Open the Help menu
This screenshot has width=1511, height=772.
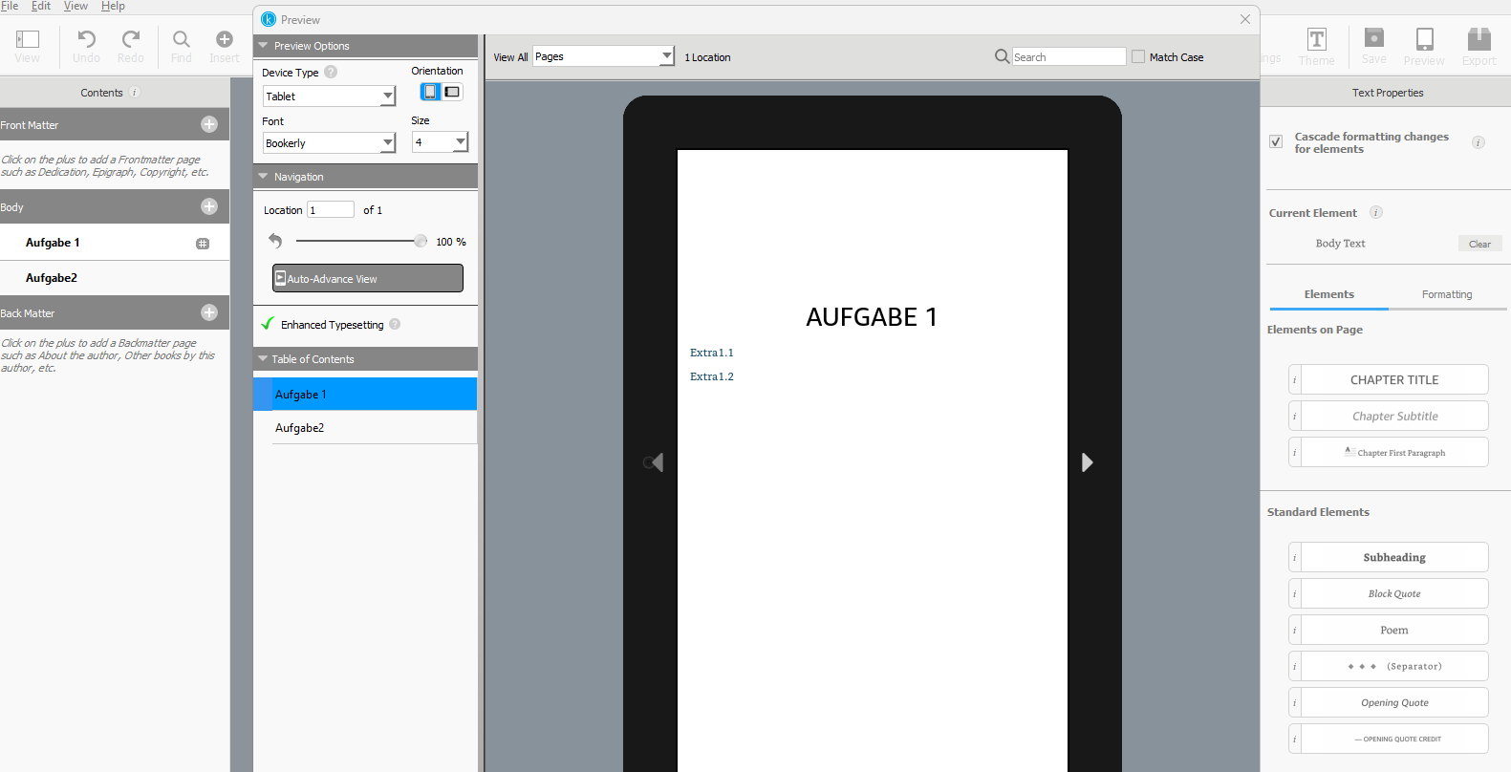coord(113,6)
